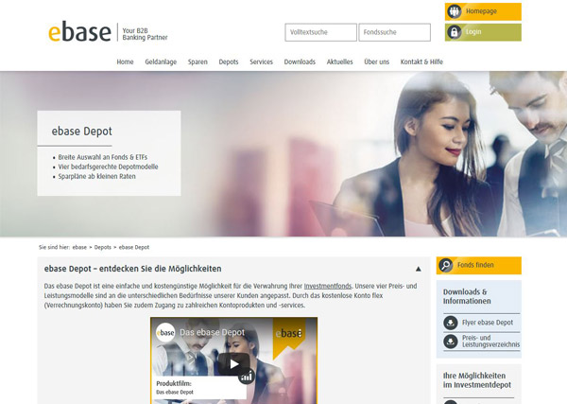Click the Depots breadcrumb link
This screenshot has height=404, width=567.
click(x=102, y=247)
